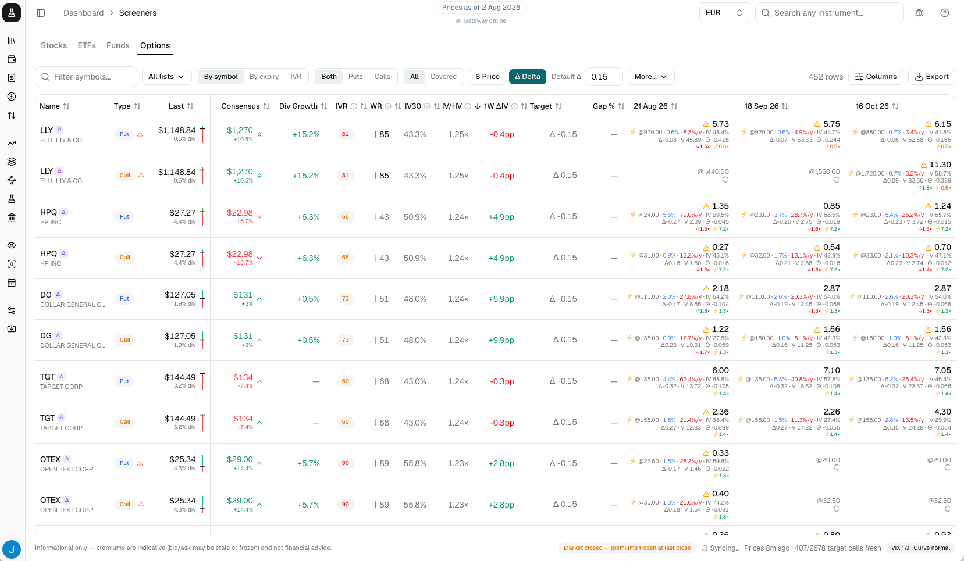This screenshot has width=964, height=561.
Task: Switch grouping to By expiry
Action: (x=264, y=77)
